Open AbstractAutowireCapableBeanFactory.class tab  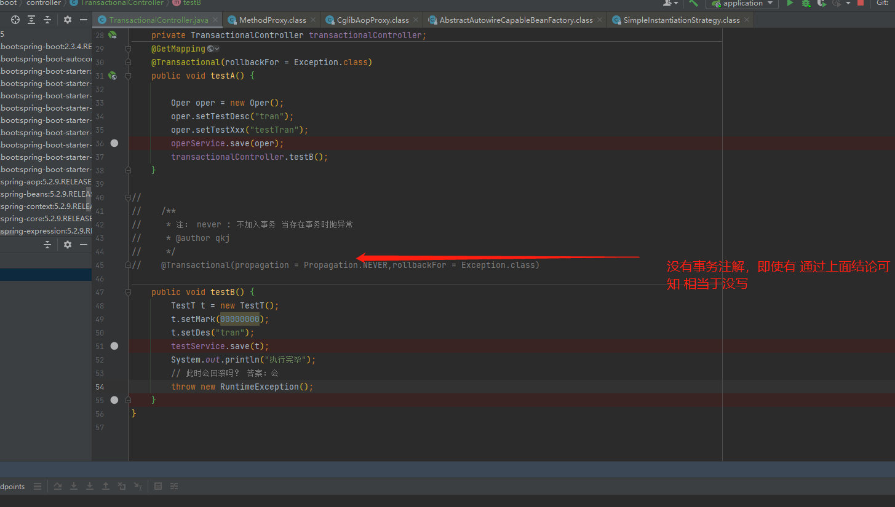[x=516, y=20]
